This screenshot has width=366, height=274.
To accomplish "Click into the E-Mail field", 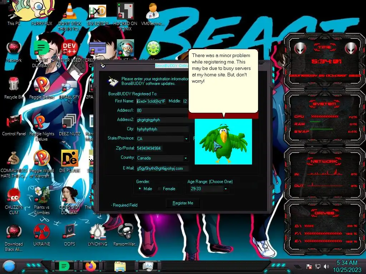I will tap(163, 168).
